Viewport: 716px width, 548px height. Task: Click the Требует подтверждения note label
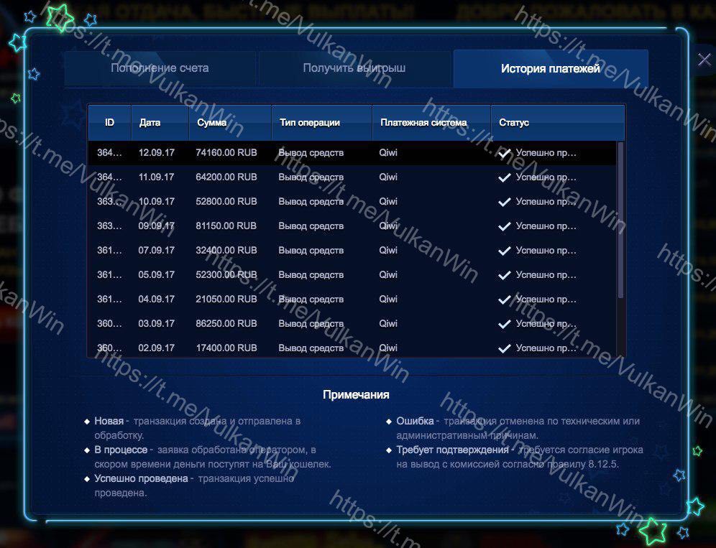pyautogui.click(x=452, y=450)
